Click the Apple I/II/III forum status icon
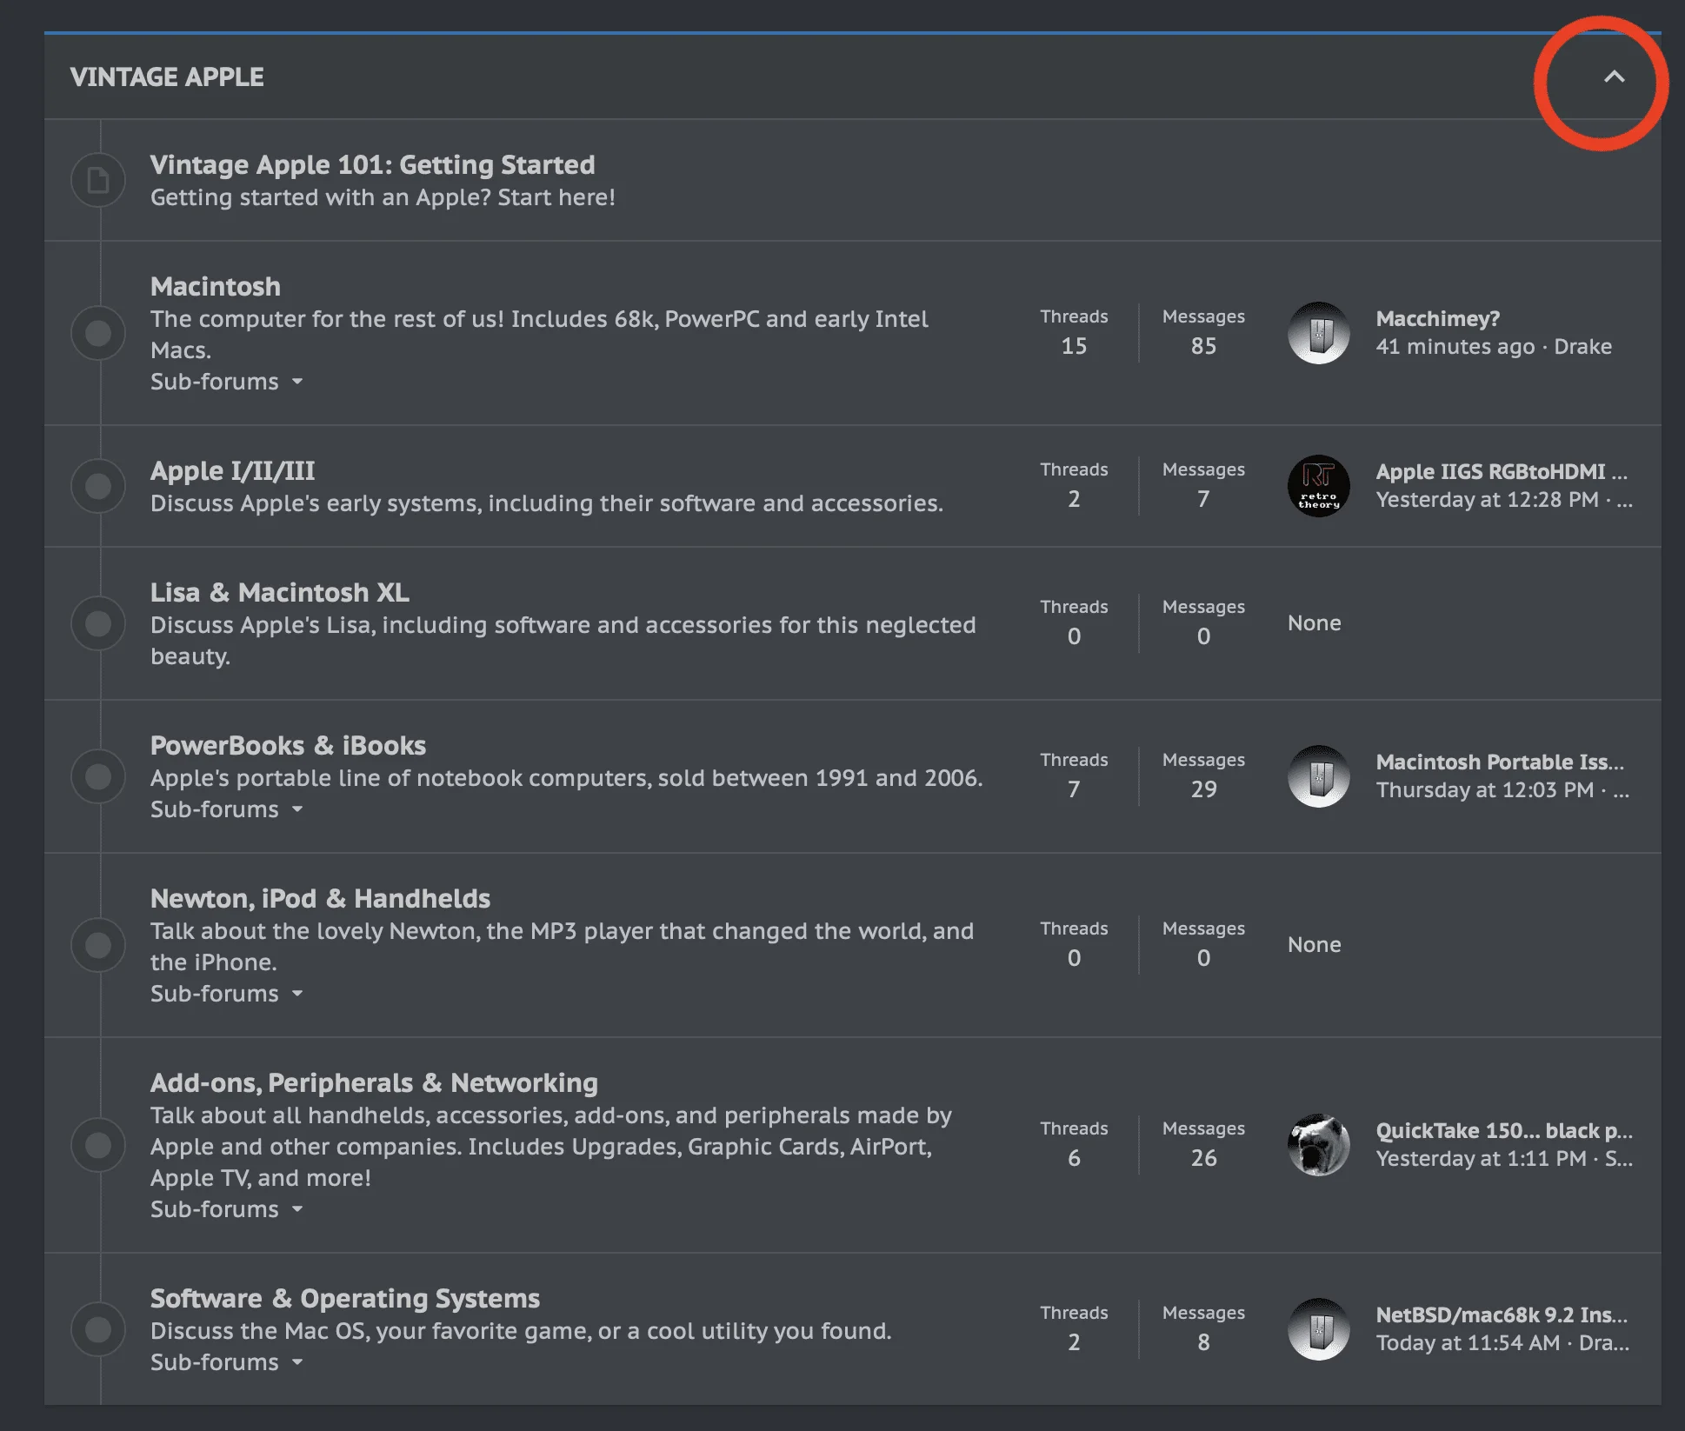Image resolution: width=1685 pixels, height=1431 pixels. [x=98, y=486]
